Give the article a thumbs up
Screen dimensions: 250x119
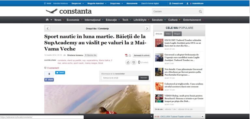[x=128, y=62]
